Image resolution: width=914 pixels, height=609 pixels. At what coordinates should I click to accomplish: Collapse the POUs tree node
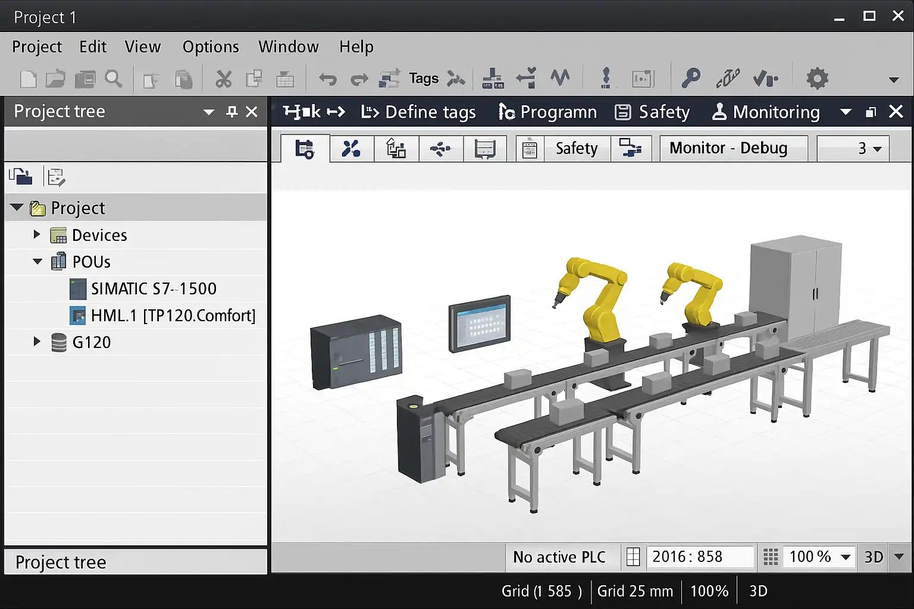point(37,262)
